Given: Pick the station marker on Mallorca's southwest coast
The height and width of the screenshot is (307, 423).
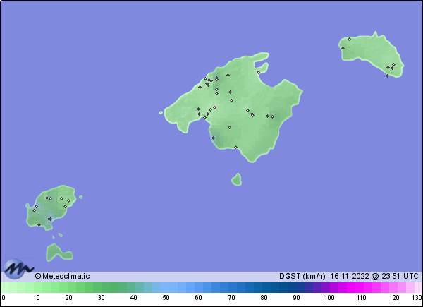Looking at the screenshot, I should click(213, 138).
